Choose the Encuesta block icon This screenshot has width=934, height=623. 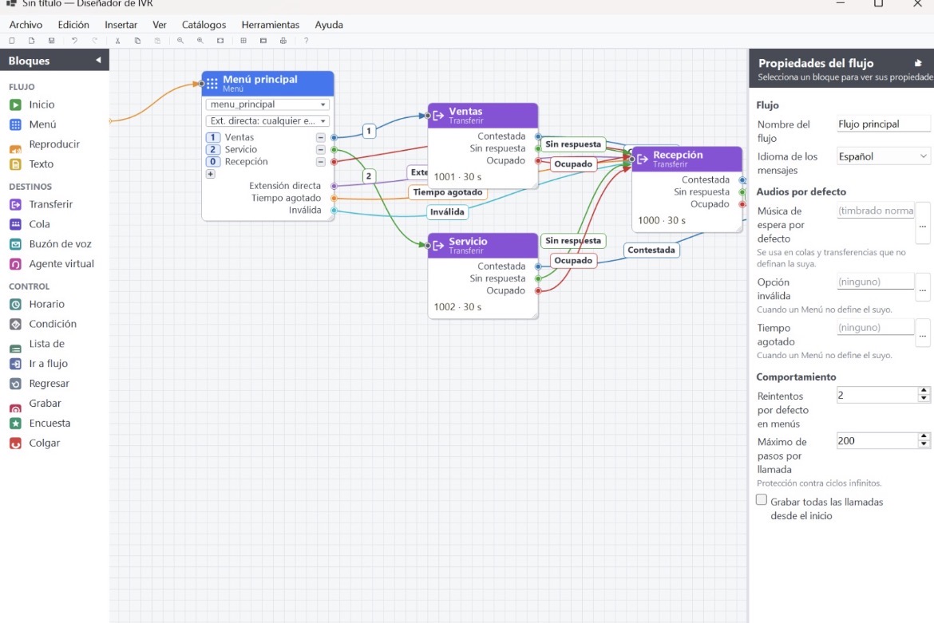pos(15,423)
